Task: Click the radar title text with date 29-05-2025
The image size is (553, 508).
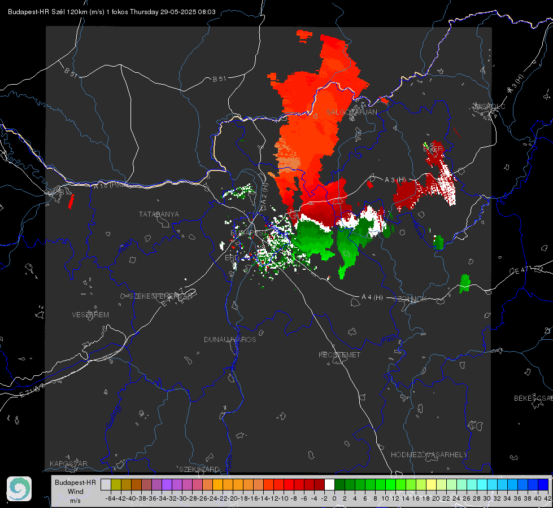Action: tap(111, 12)
